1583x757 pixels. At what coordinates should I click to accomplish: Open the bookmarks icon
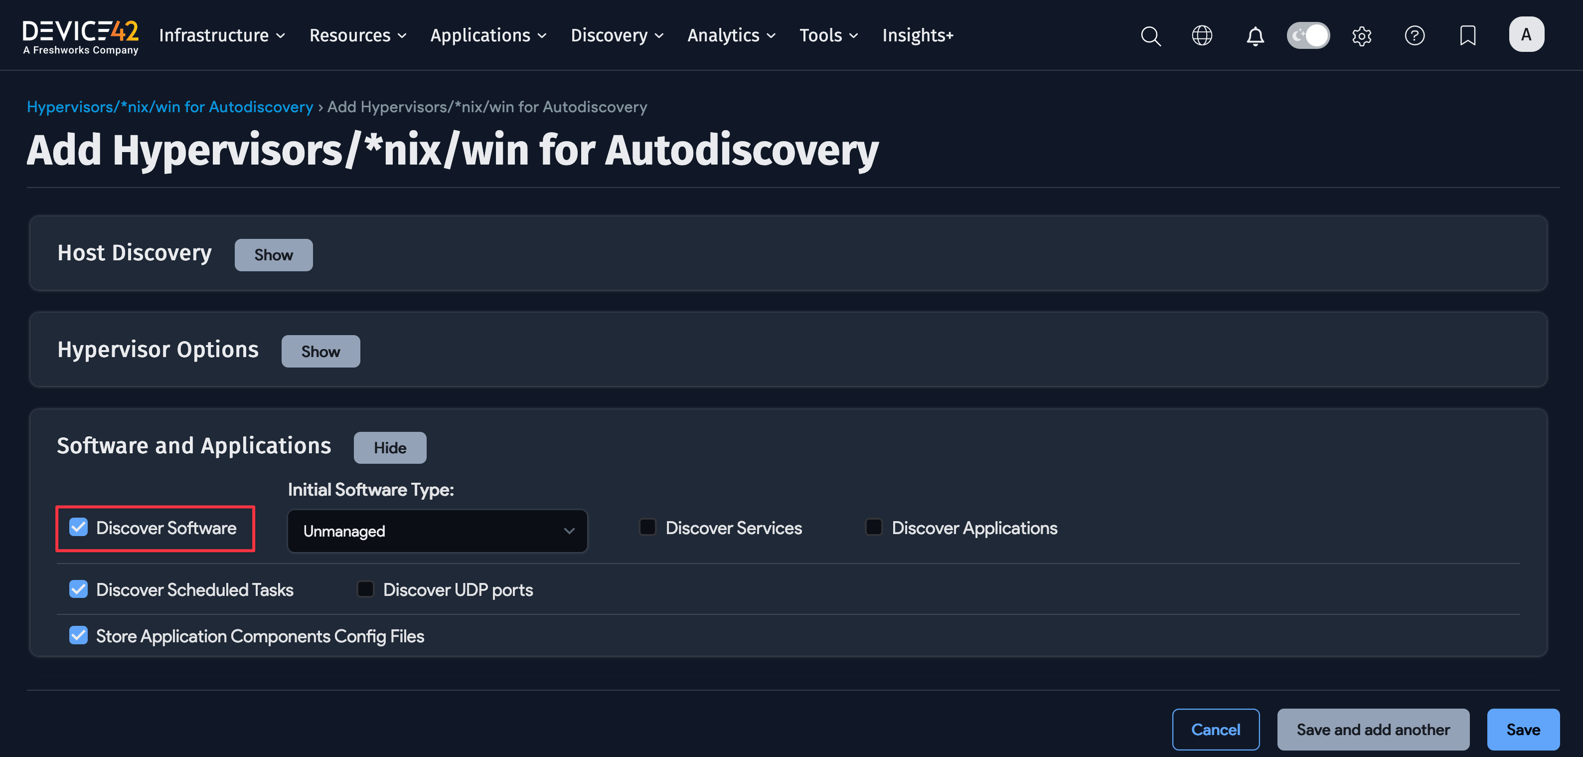pos(1467,35)
